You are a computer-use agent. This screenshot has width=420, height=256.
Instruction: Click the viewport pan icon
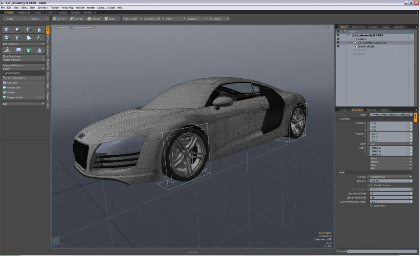pos(319,27)
